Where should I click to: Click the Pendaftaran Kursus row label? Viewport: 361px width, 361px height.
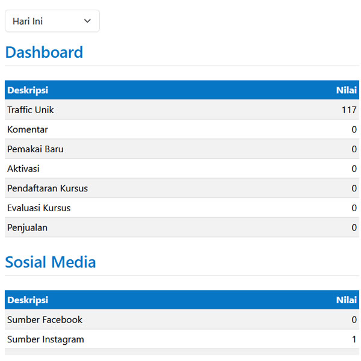click(48, 188)
